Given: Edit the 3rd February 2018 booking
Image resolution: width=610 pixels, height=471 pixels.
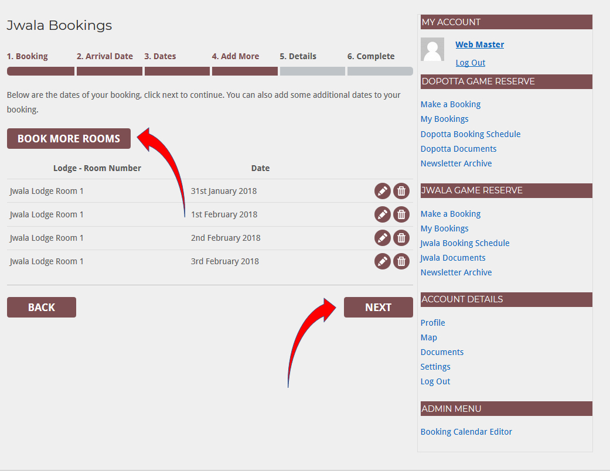Looking at the screenshot, I should click(x=382, y=261).
